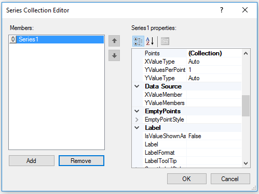Viewport: 259px width, 194px height.
Task: Click the empty LabelFormat value field
Action: coord(214,153)
